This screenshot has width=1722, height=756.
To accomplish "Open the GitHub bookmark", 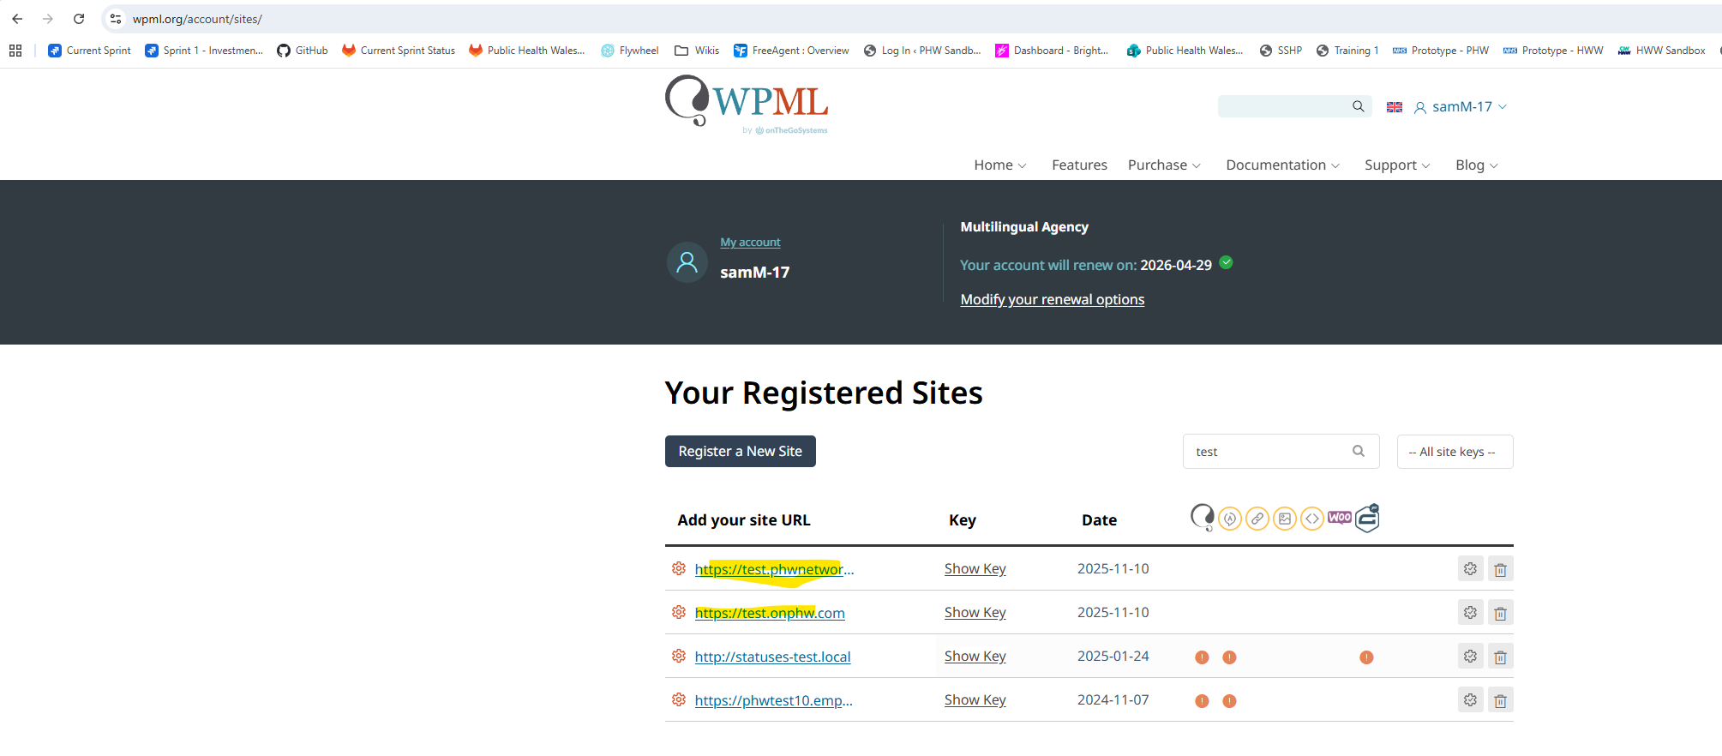I will tap(303, 51).
